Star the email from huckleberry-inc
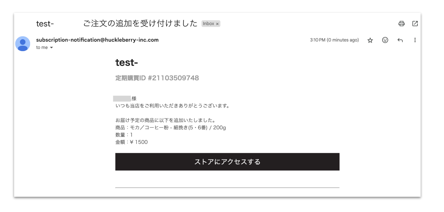The height and width of the screenshot is (212, 444). coord(370,40)
